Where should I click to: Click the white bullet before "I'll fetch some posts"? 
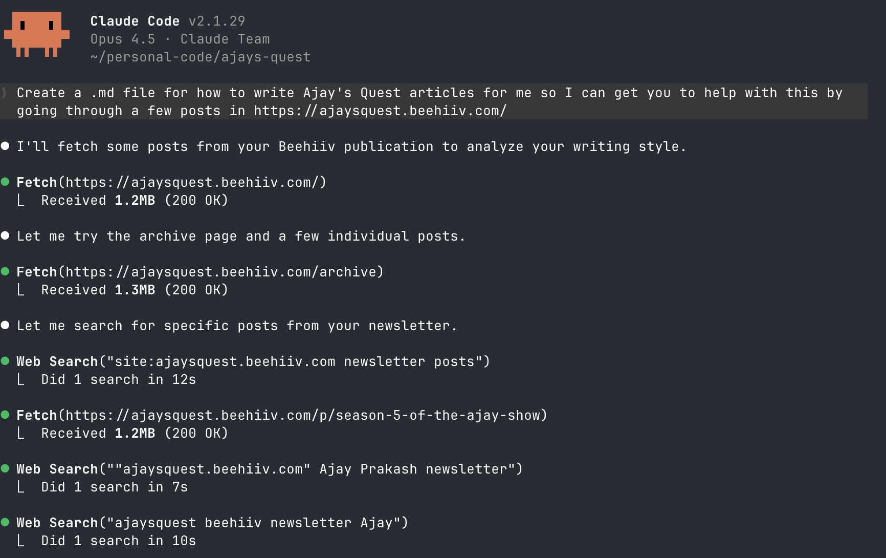tap(5, 146)
